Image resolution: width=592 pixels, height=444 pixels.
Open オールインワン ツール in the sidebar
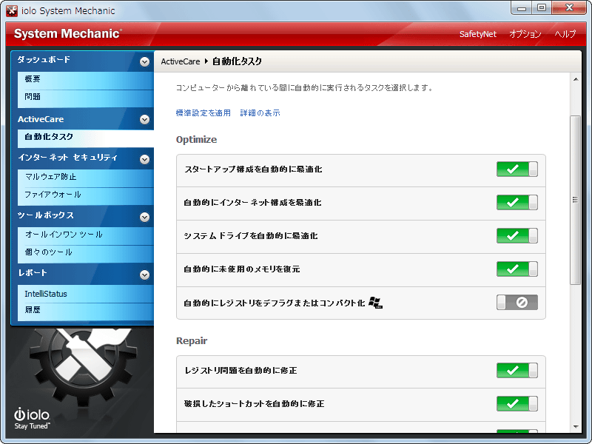click(x=86, y=235)
